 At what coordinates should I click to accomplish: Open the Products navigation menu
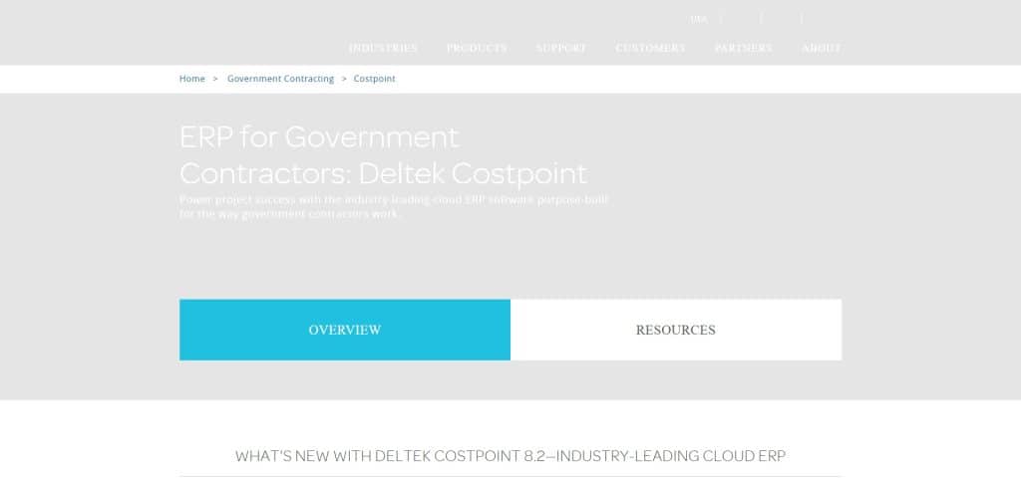click(477, 48)
